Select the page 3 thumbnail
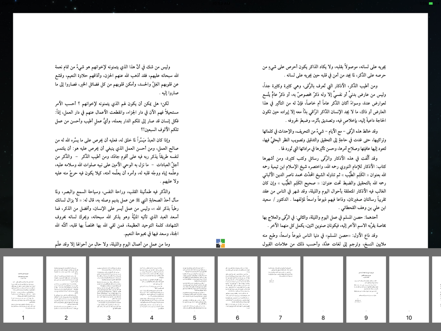 point(109,290)
